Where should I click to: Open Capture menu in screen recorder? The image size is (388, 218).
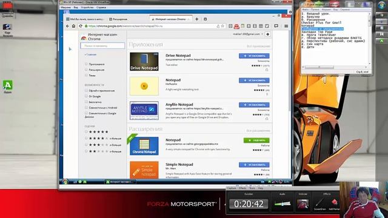point(232,188)
